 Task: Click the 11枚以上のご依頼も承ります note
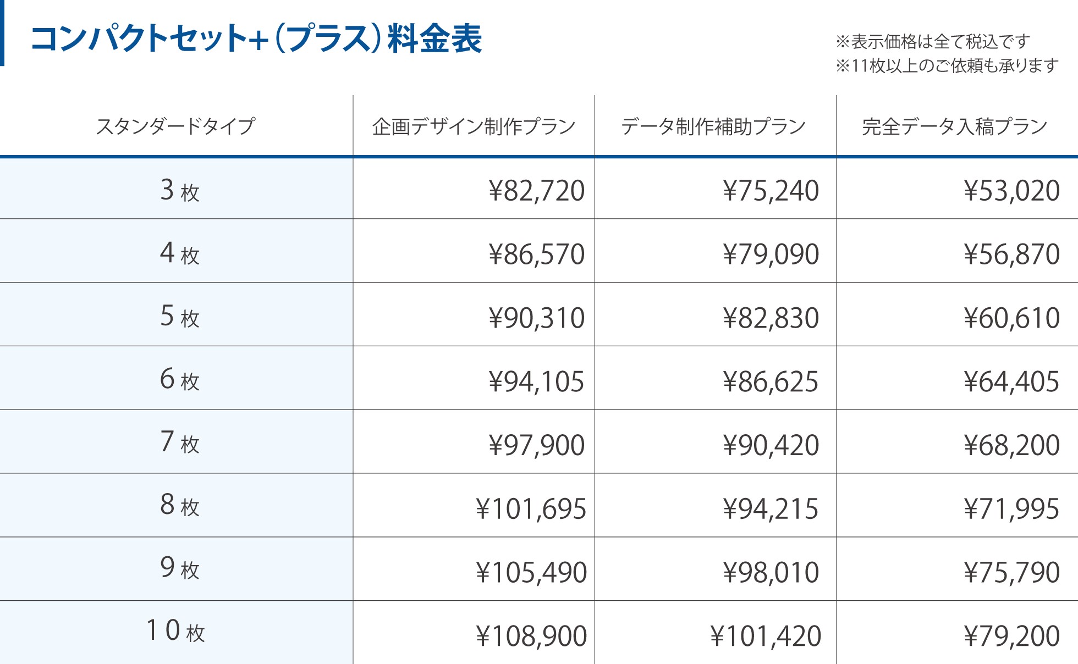pos(947,66)
